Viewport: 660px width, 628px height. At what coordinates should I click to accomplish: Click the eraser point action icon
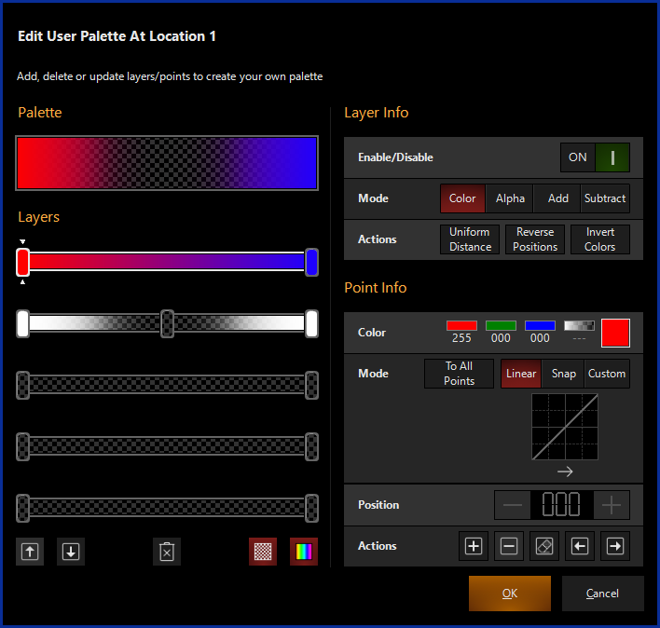[x=544, y=546]
